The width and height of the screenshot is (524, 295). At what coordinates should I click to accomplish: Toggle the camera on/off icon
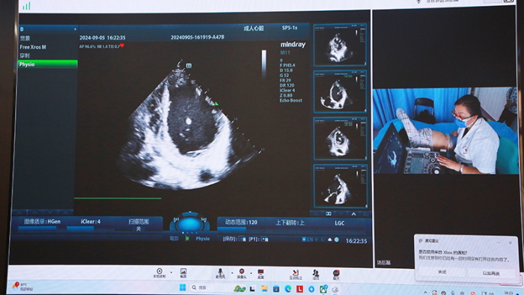click(241, 272)
